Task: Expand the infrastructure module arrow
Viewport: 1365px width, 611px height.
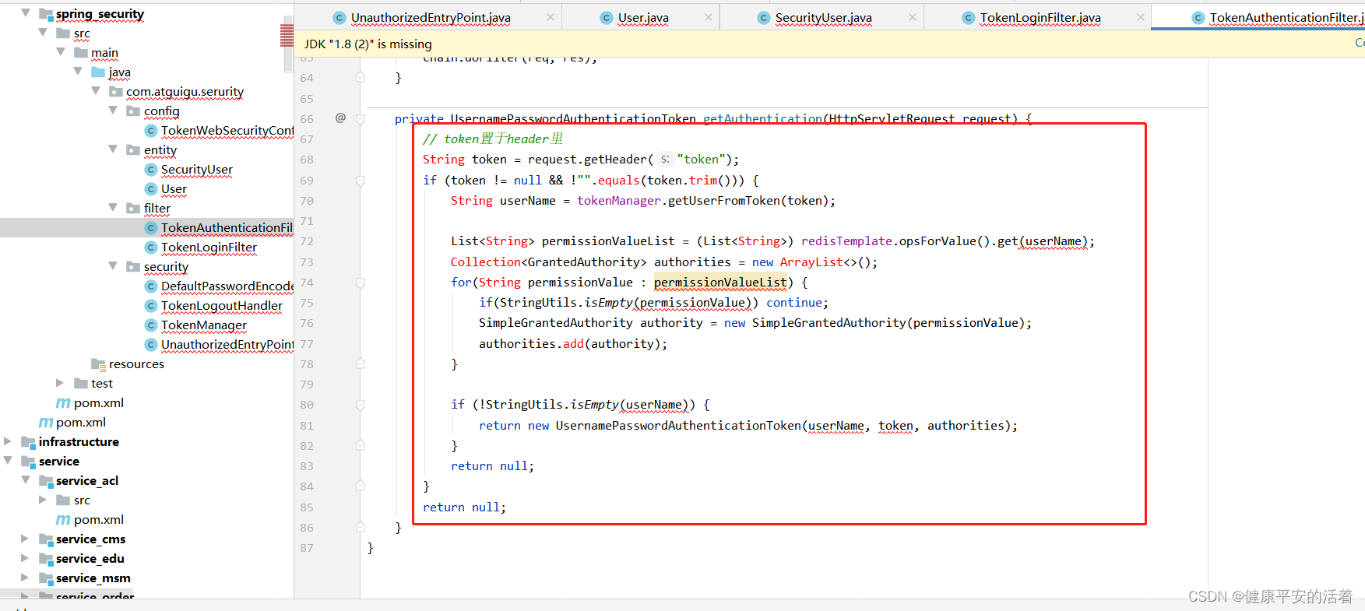Action: click(x=8, y=441)
